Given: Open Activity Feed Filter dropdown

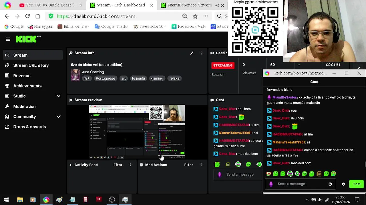Looking at the screenshot, I should (118, 165).
